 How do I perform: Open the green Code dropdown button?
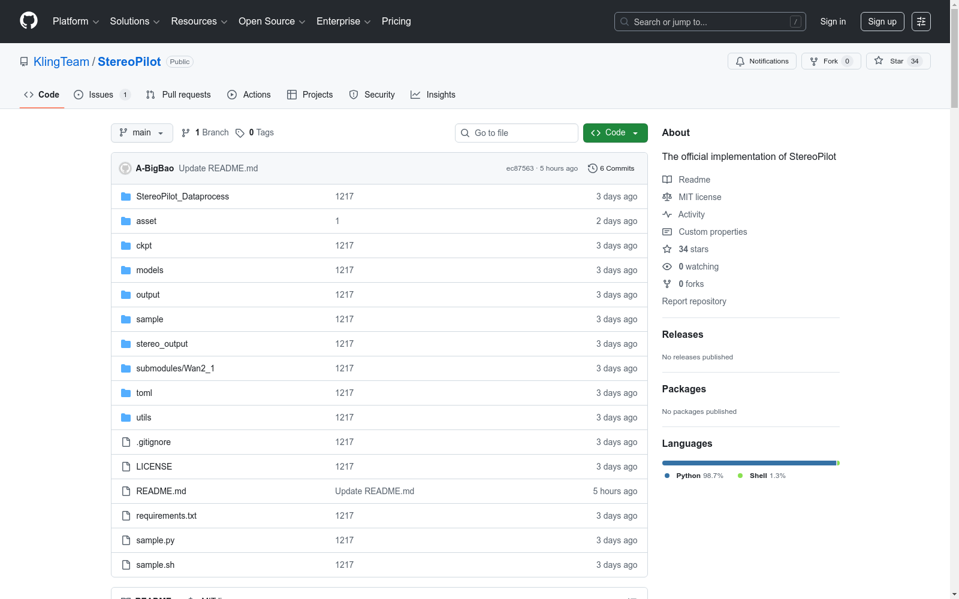pyautogui.click(x=616, y=133)
